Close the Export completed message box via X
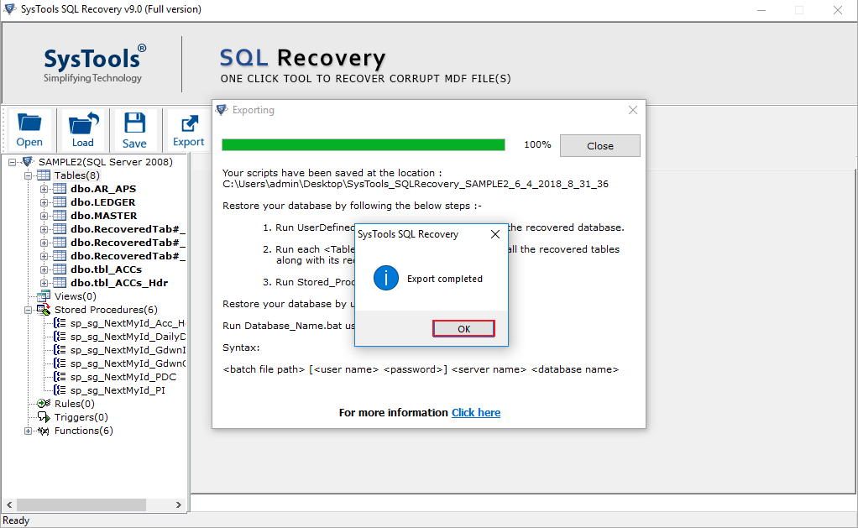 point(495,234)
